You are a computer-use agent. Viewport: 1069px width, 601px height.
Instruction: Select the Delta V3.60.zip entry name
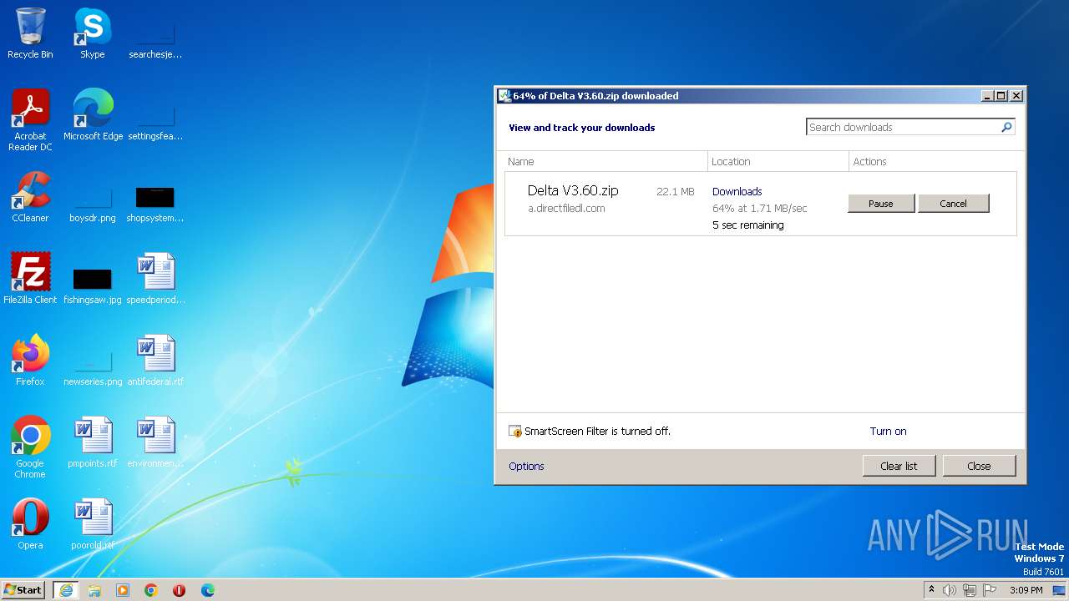(x=573, y=191)
